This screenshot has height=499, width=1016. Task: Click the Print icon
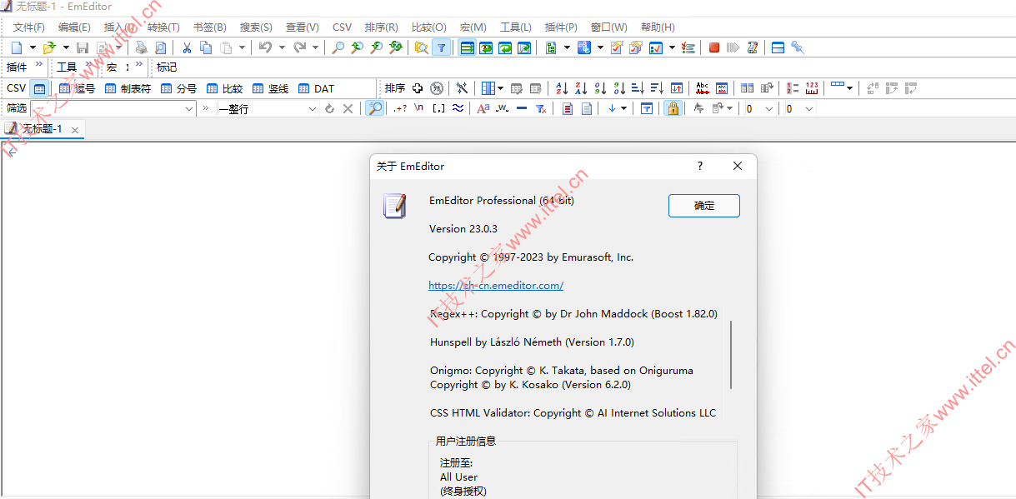pyautogui.click(x=142, y=47)
